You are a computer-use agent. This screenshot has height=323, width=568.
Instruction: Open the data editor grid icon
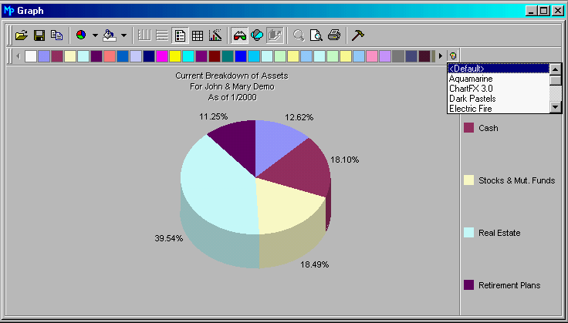tap(198, 35)
